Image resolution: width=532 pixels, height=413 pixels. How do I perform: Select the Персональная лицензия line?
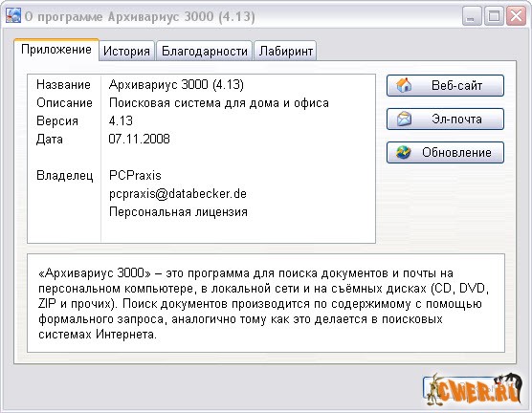click(x=178, y=212)
